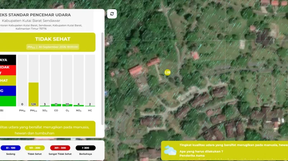Screen dimensions: 288x161
Task: Click the refresh icon button
Action: 112,14
